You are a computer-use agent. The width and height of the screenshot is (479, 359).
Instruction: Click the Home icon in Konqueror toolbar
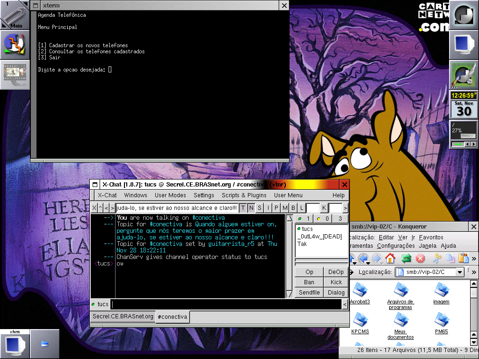point(390,258)
